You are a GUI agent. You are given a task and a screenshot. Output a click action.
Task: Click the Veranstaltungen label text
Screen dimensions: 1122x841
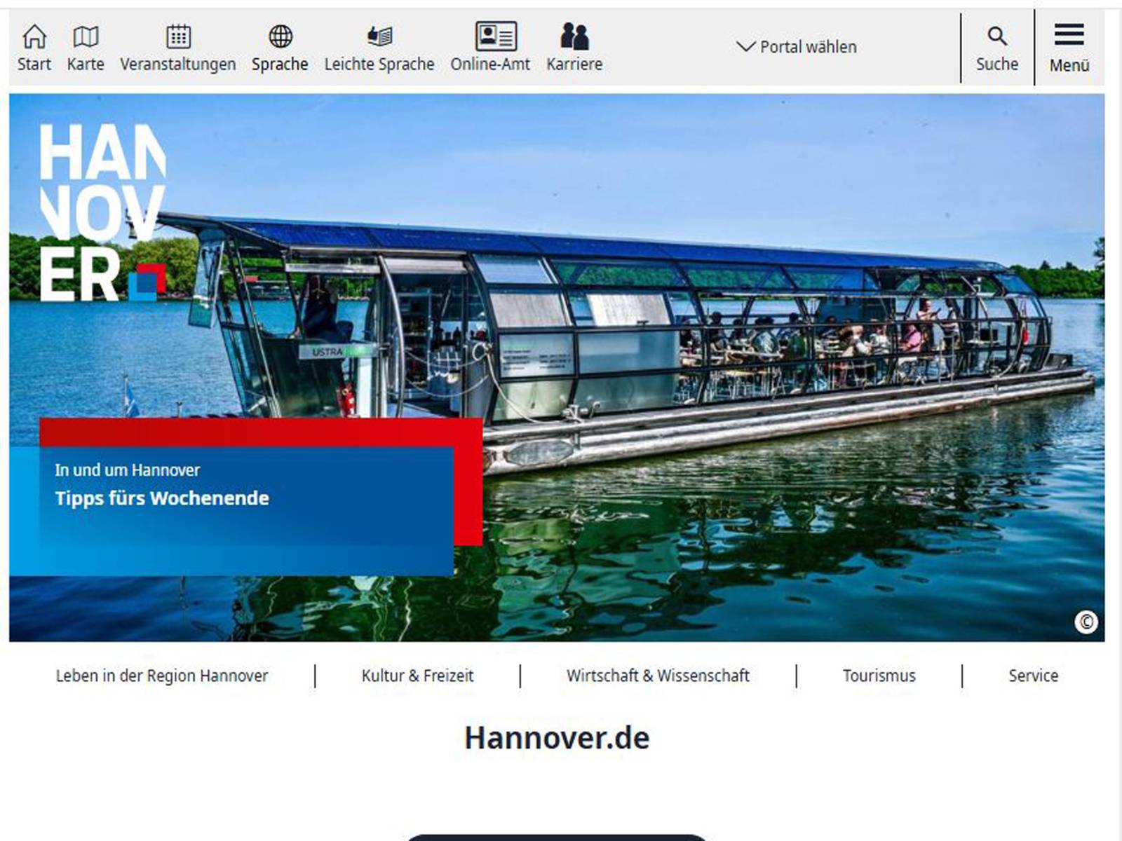click(x=178, y=64)
